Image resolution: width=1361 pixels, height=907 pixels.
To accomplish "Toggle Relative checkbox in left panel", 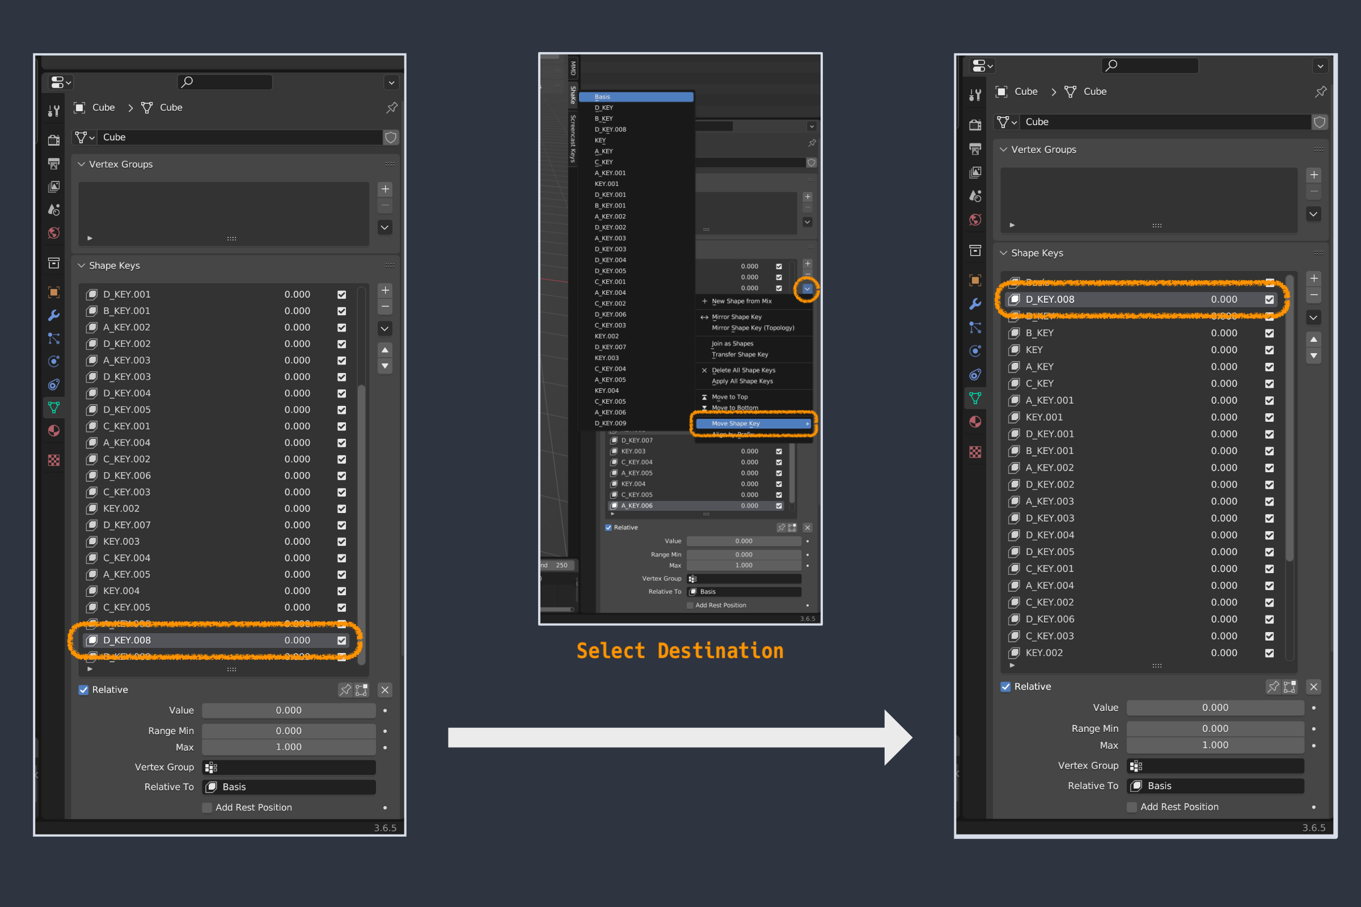I will point(84,689).
